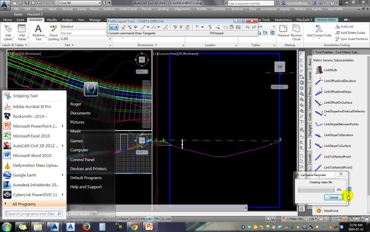370x232 pixels.
Task: Click the Print icon in quick access toolbar
Action: click(x=34, y=3)
